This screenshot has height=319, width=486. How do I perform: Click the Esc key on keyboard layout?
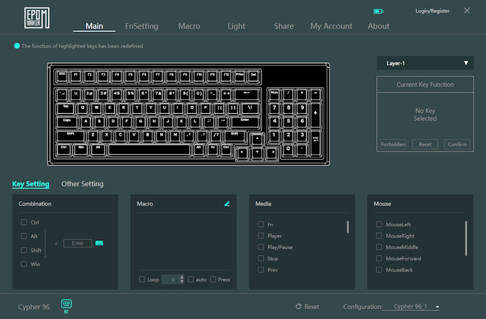tap(62, 76)
